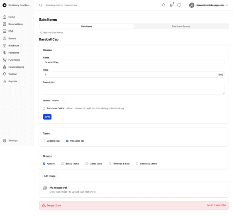Click the Danger Zone warning icon
This screenshot has width=234, height=216.
[44, 206]
